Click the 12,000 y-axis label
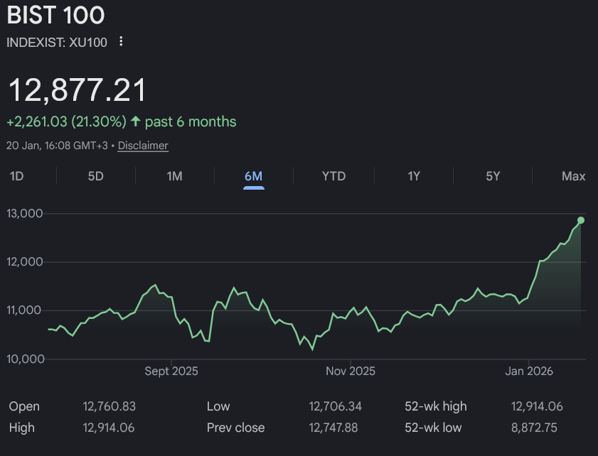Screen dimensions: 598x456 pyautogui.click(x=25, y=261)
